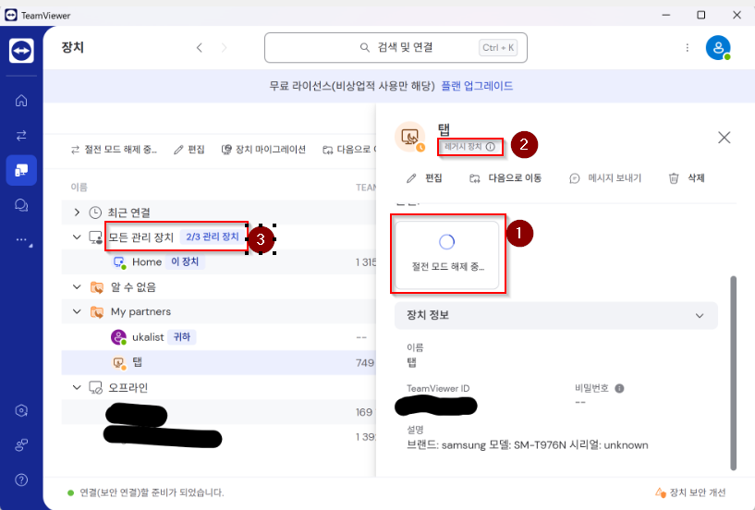Select the Home 이 장치 row
Screen dimensions: 755x510
coord(219,262)
